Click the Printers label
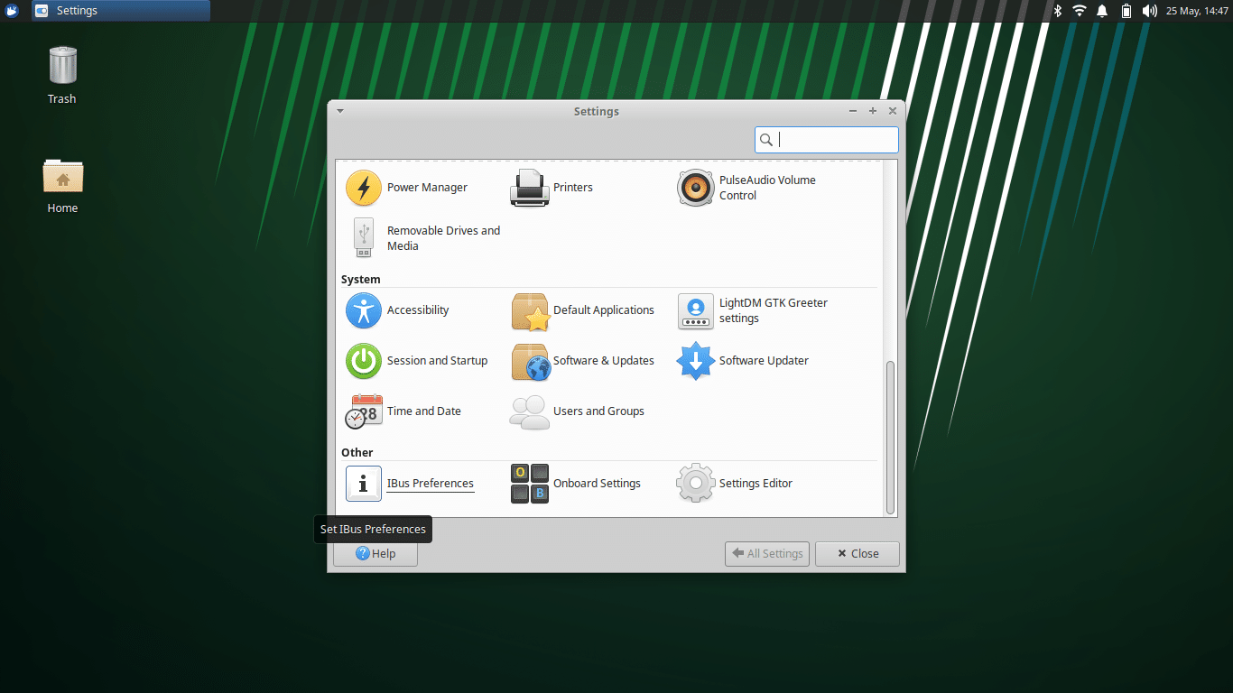The image size is (1233, 693). (573, 188)
